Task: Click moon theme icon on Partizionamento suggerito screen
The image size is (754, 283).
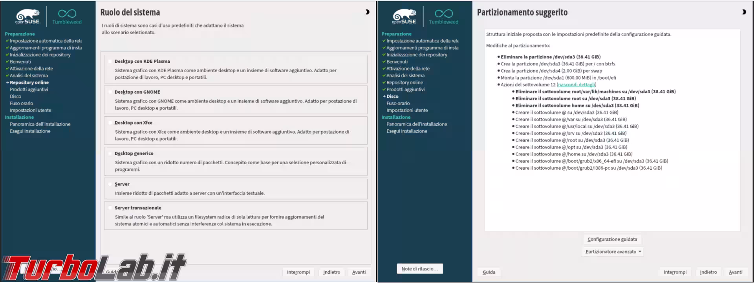Action: 744,12
